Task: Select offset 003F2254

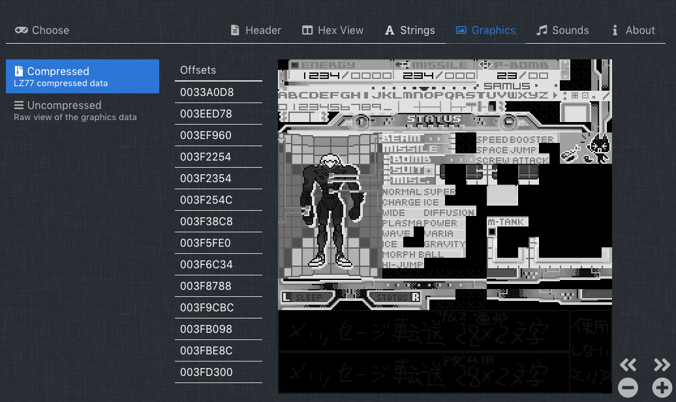Action: pyautogui.click(x=219, y=157)
